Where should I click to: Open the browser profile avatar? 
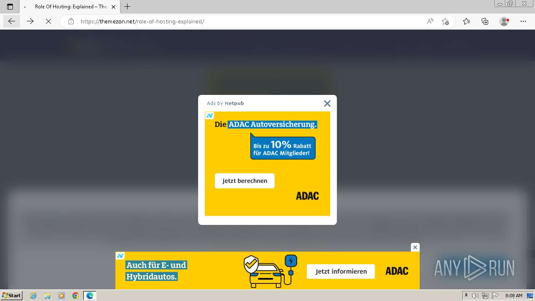pyautogui.click(x=504, y=21)
